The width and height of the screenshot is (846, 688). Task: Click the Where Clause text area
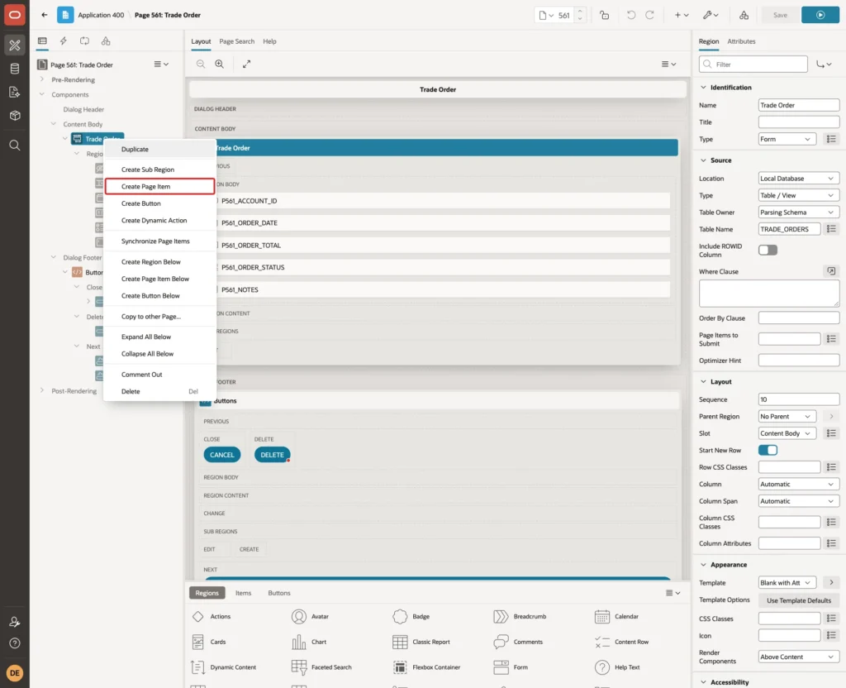coord(769,294)
